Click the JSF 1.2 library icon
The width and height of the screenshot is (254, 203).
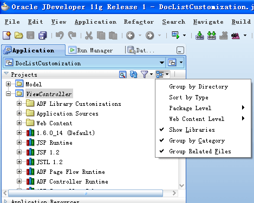[x=30, y=152]
